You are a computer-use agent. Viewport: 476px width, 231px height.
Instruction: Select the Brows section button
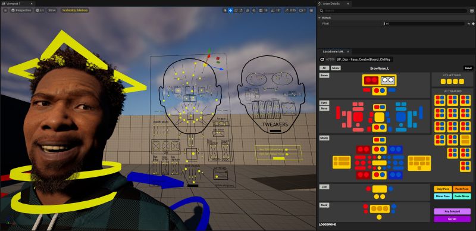coord(324,76)
